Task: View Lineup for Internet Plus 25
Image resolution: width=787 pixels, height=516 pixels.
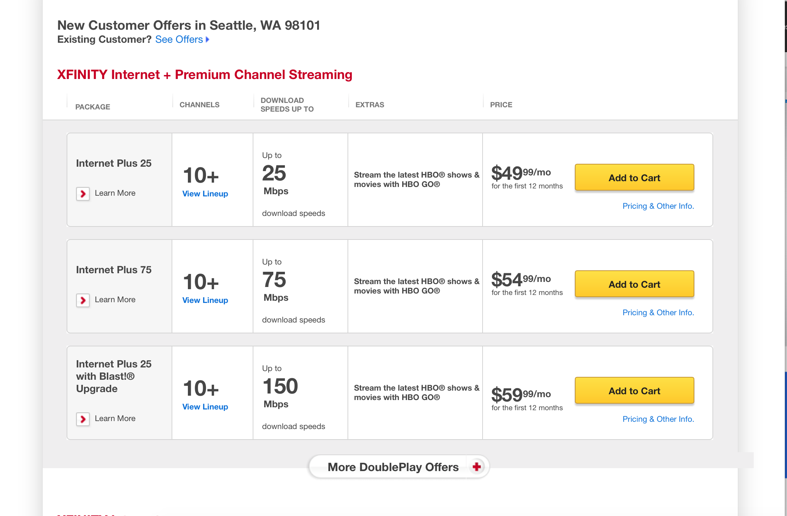Action: tap(205, 194)
